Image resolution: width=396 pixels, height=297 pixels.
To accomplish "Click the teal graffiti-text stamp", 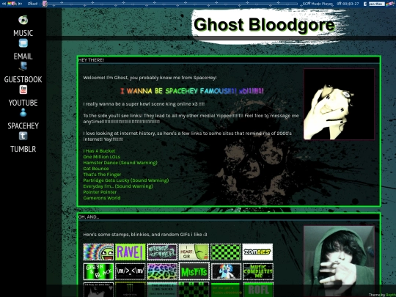I will 162,252.
